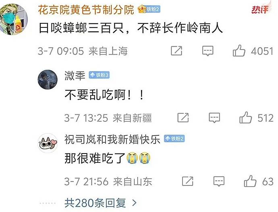
Task: Open the cat avatar of 祝司岚和我新婚快乐
Action: click(x=48, y=143)
